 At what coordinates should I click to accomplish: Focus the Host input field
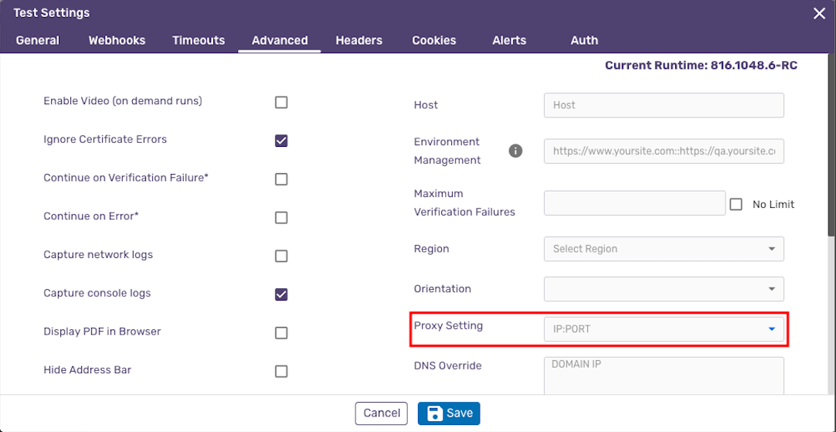point(664,105)
